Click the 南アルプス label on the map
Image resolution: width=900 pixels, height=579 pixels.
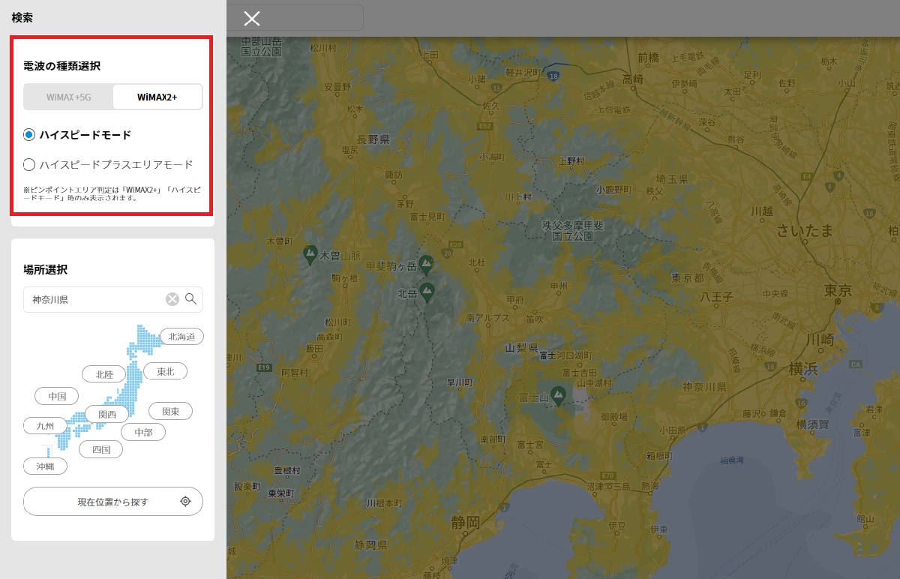pos(487,318)
